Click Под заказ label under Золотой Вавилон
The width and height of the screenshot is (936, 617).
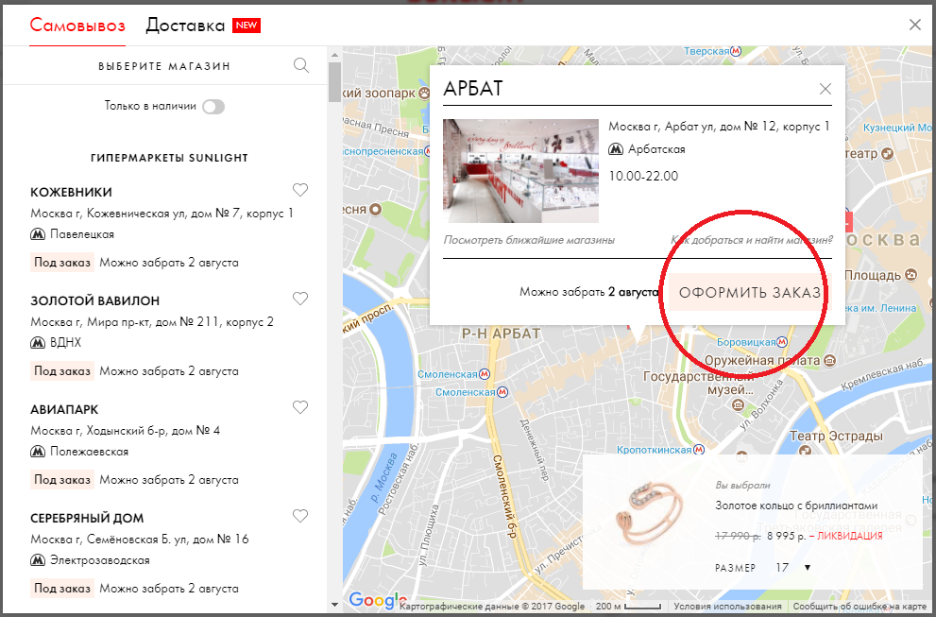pyautogui.click(x=62, y=371)
